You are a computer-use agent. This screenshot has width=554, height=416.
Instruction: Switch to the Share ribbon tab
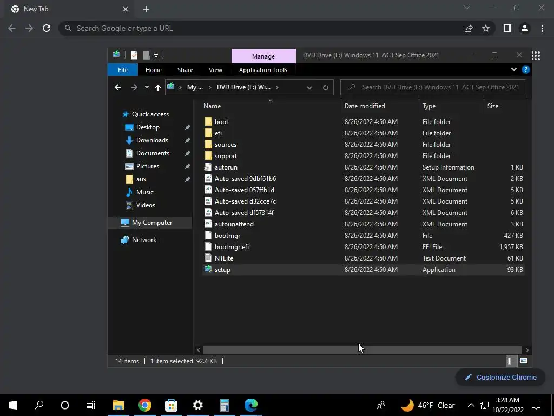(185, 70)
